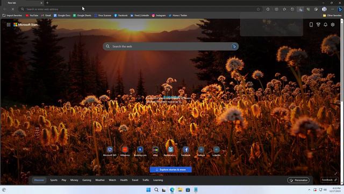Open LinkedIn quick link tile
Image resolution: width=344 pixels, height=194 pixels.
[x=216, y=151]
